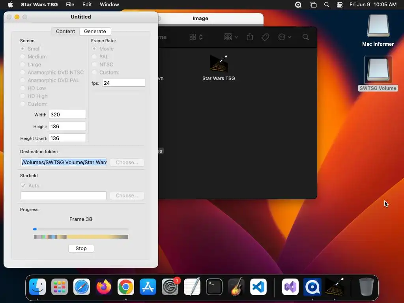404x303 pixels.
Task: Open Visual Studio purple Dock icon
Action: point(290,287)
